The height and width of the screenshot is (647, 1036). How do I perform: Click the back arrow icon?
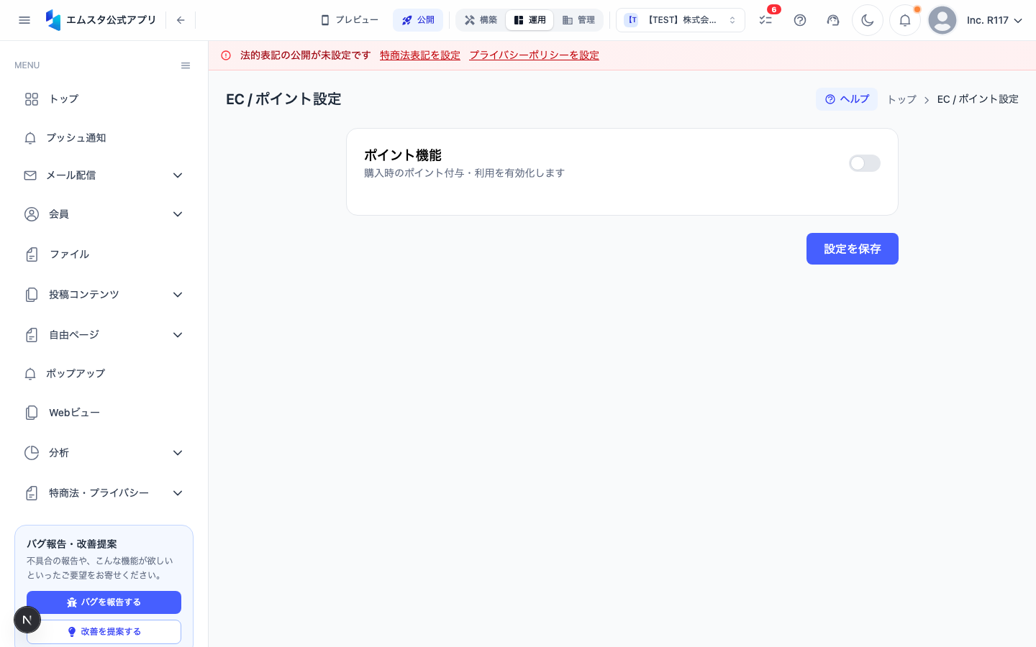(x=181, y=20)
